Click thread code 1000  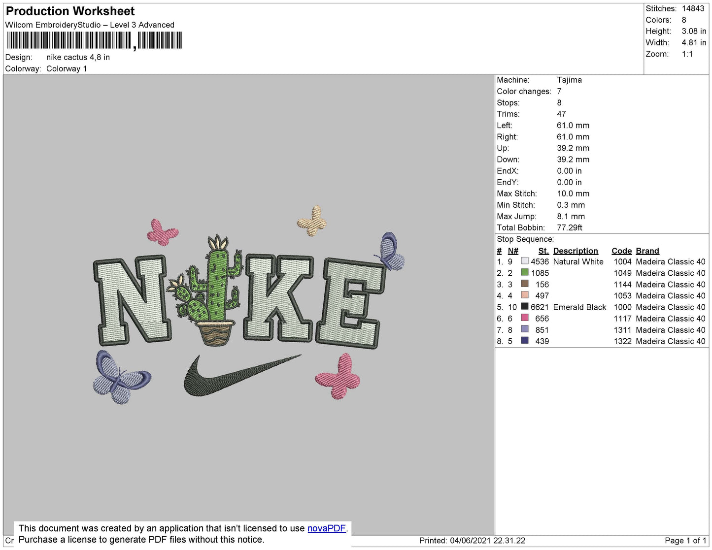tap(622, 307)
